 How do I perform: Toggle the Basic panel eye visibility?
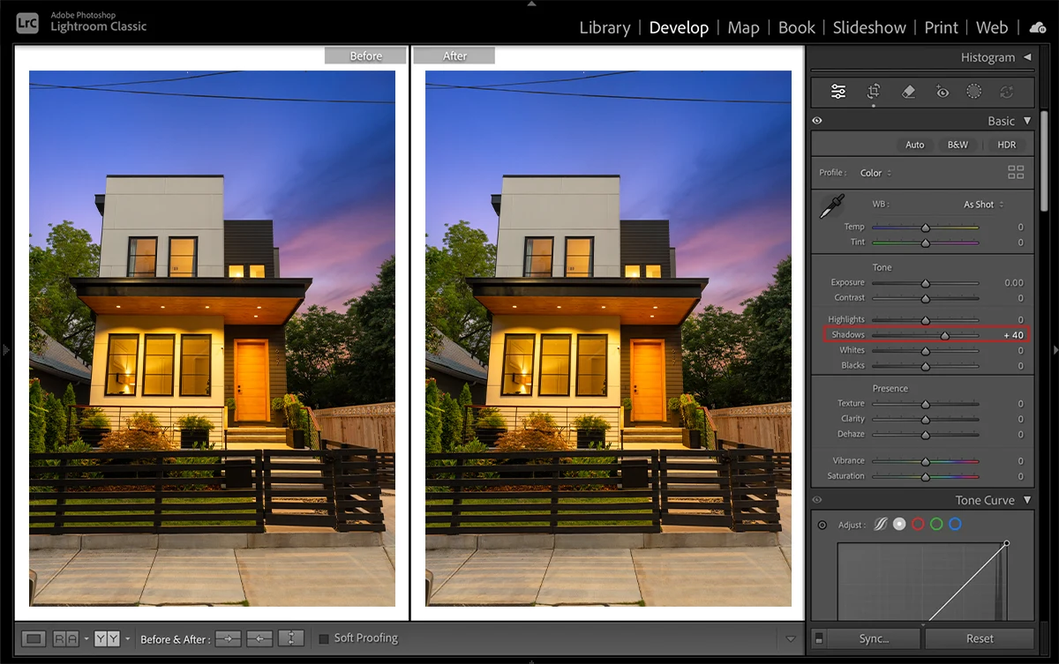[817, 122]
